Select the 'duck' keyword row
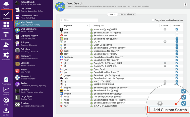This screenshot has height=117, width=190. click(x=122, y=51)
